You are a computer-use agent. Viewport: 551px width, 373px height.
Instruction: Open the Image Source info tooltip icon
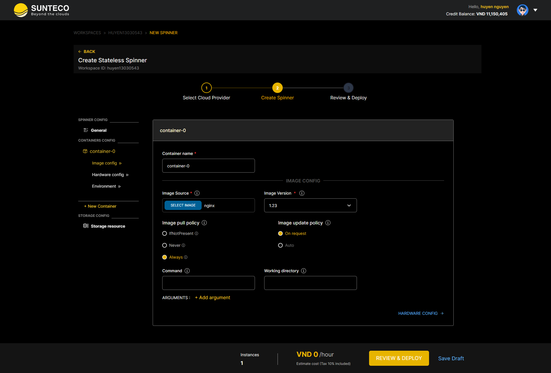coord(197,193)
